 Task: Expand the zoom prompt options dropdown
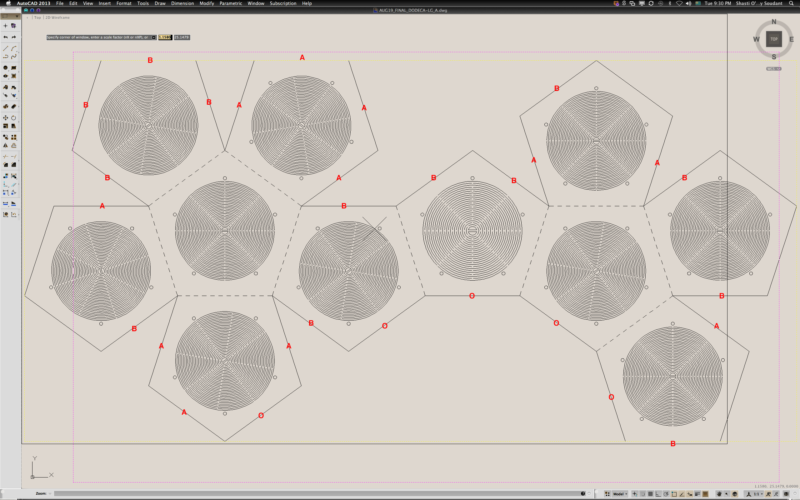click(x=154, y=37)
